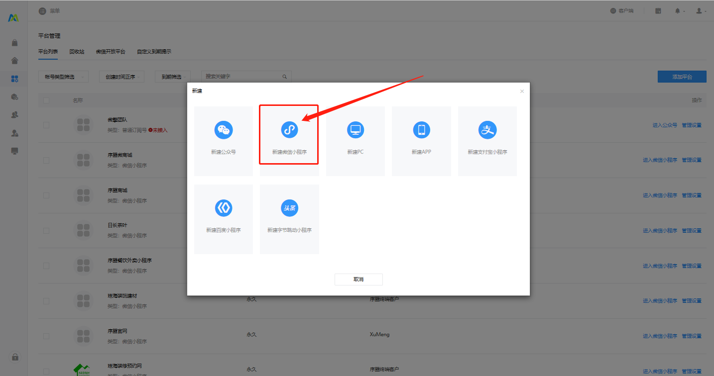Check the 序盟微商城 row checkbox

click(46, 160)
